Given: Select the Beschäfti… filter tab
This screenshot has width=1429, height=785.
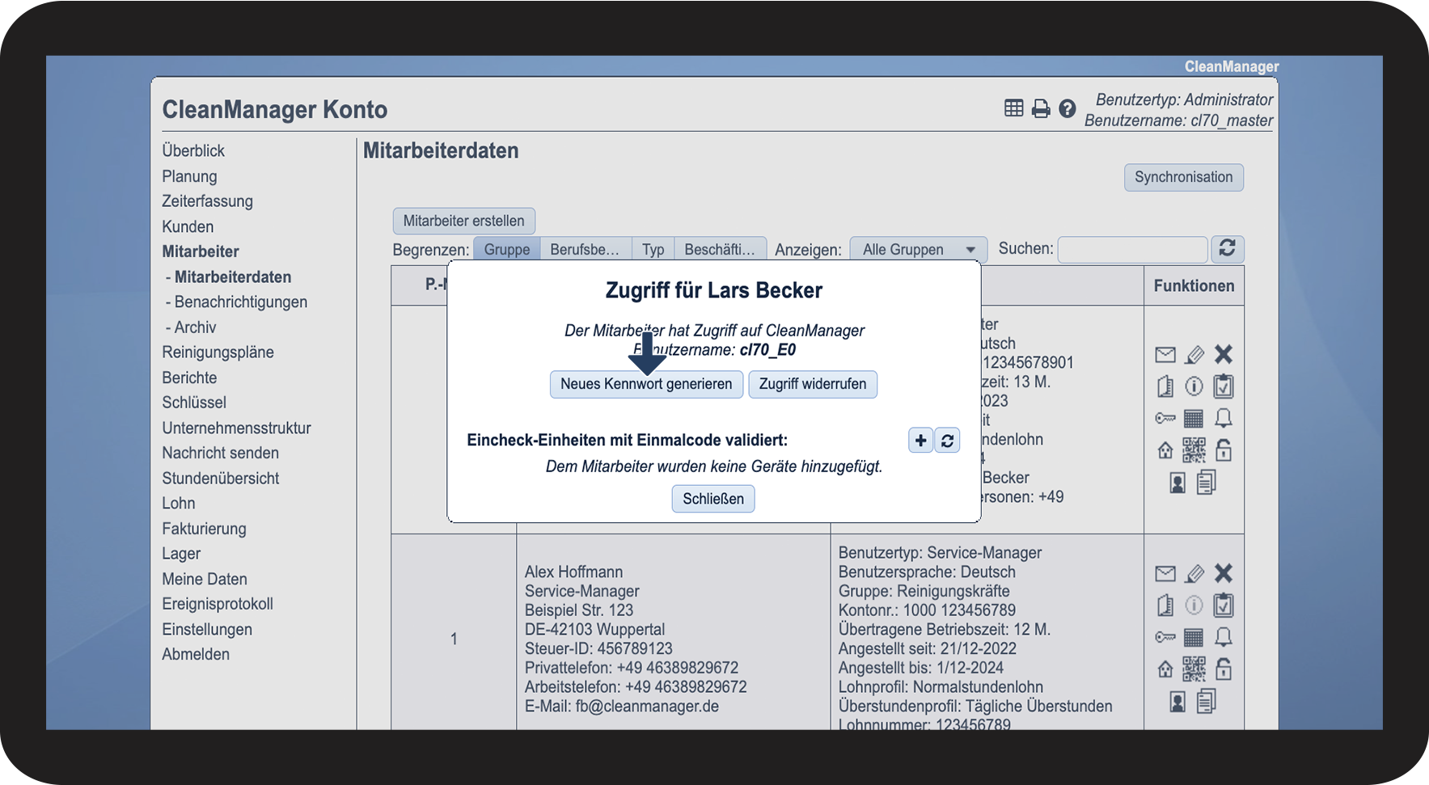Looking at the screenshot, I should point(720,249).
